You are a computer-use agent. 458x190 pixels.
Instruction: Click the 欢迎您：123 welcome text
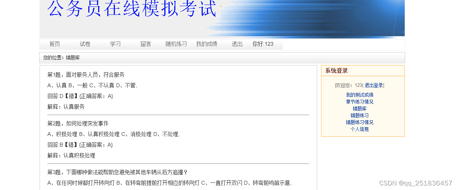[348, 85]
